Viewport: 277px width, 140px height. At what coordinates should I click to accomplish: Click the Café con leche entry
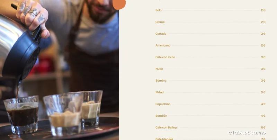point(165,57)
